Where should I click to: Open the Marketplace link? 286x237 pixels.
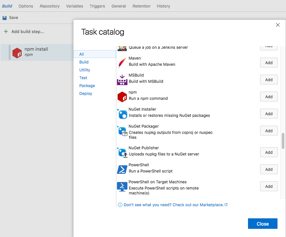click(x=173, y=205)
